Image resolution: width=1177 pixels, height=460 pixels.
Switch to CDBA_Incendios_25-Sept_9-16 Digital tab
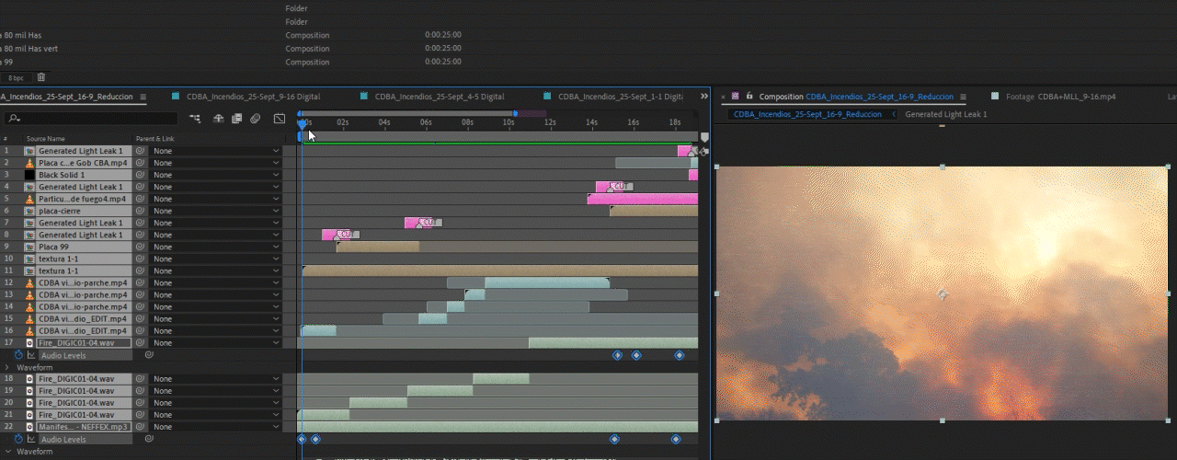coord(253,96)
